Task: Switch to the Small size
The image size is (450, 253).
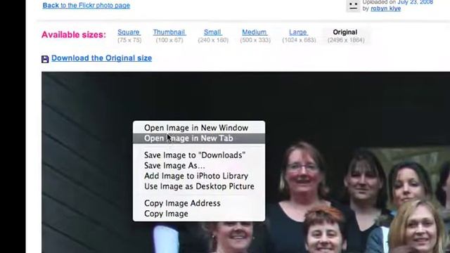Action: coord(212,32)
